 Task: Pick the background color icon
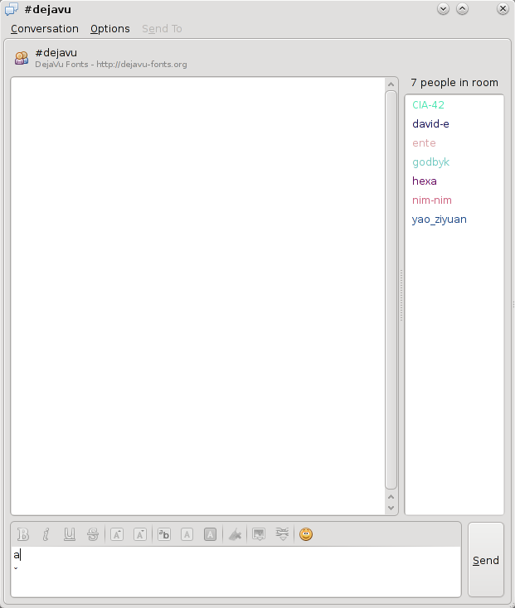tap(211, 534)
